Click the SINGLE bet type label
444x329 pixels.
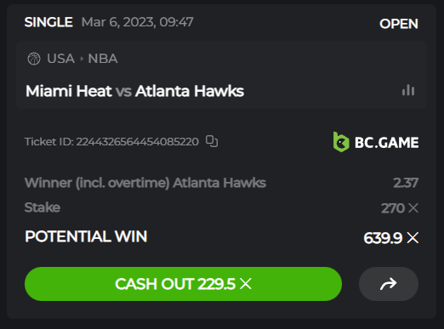coord(48,22)
